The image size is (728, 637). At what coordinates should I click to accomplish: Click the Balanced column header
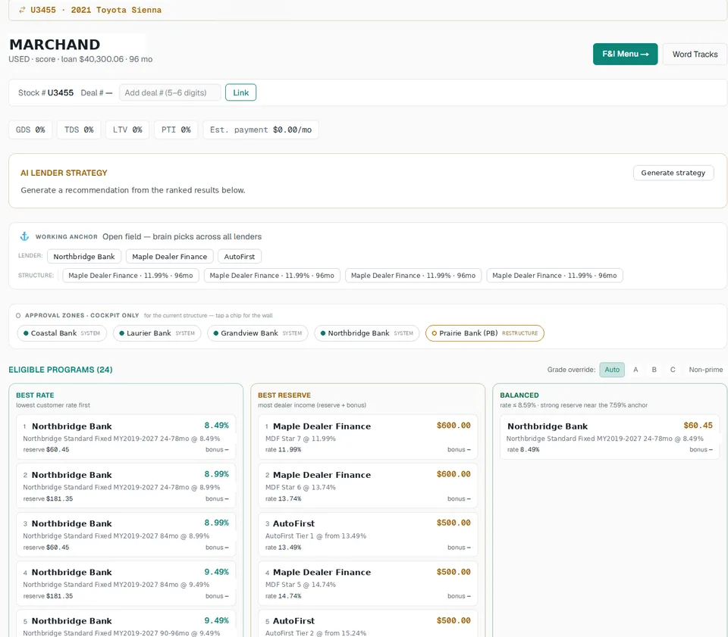point(519,395)
